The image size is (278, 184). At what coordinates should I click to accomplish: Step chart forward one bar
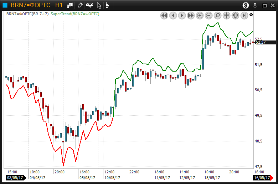[x=182, y=15]
